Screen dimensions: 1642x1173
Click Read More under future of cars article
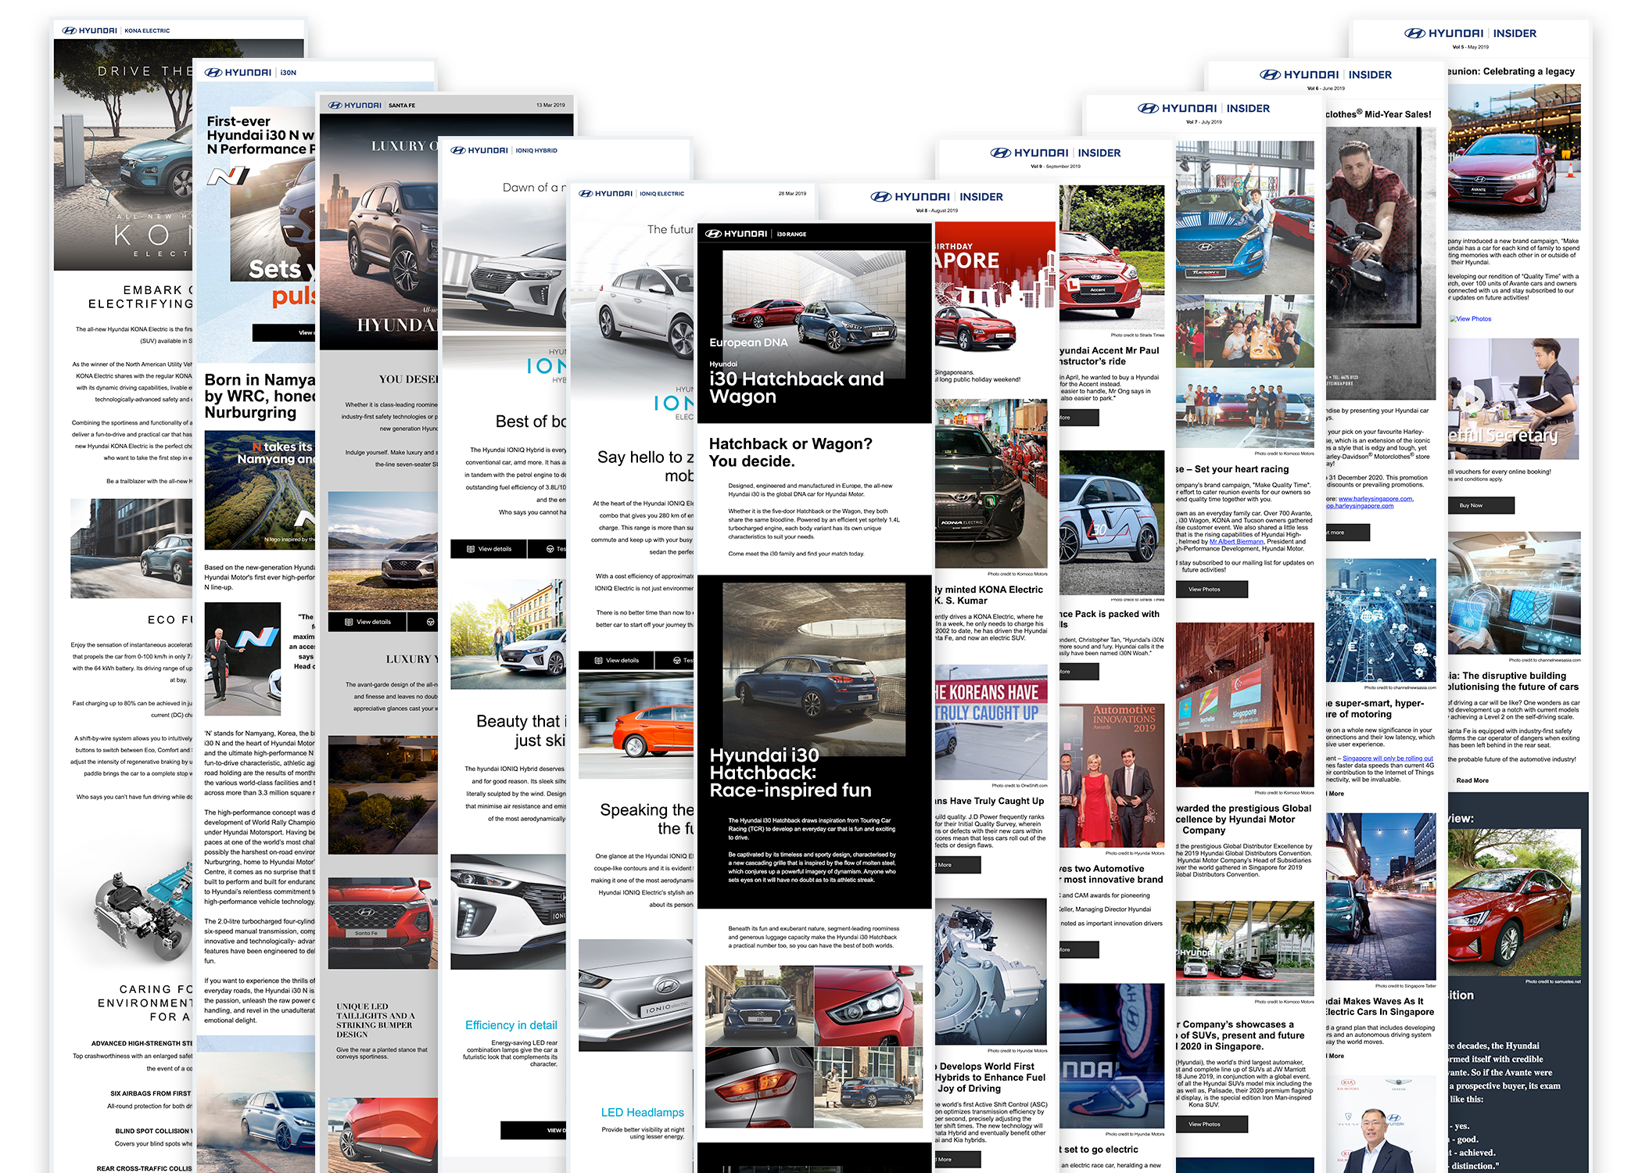1472,780
